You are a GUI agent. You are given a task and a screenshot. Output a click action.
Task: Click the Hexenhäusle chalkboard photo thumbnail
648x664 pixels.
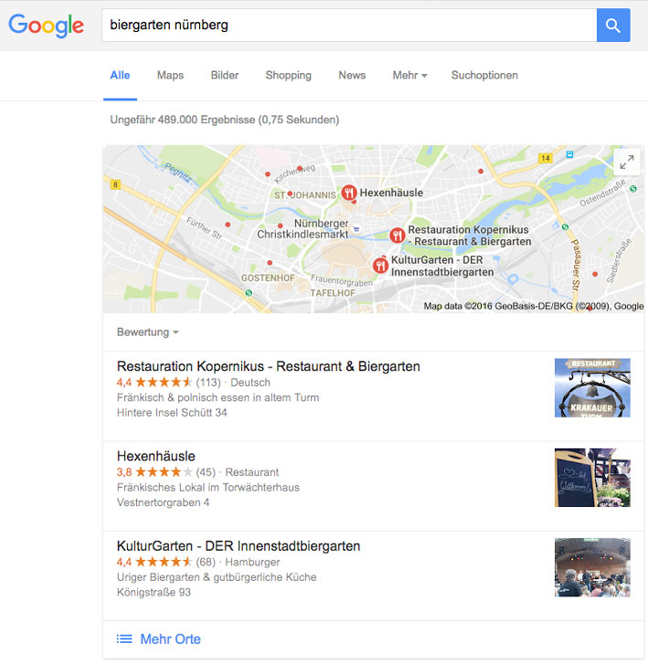pyautogui.click(x=592, y=478)
